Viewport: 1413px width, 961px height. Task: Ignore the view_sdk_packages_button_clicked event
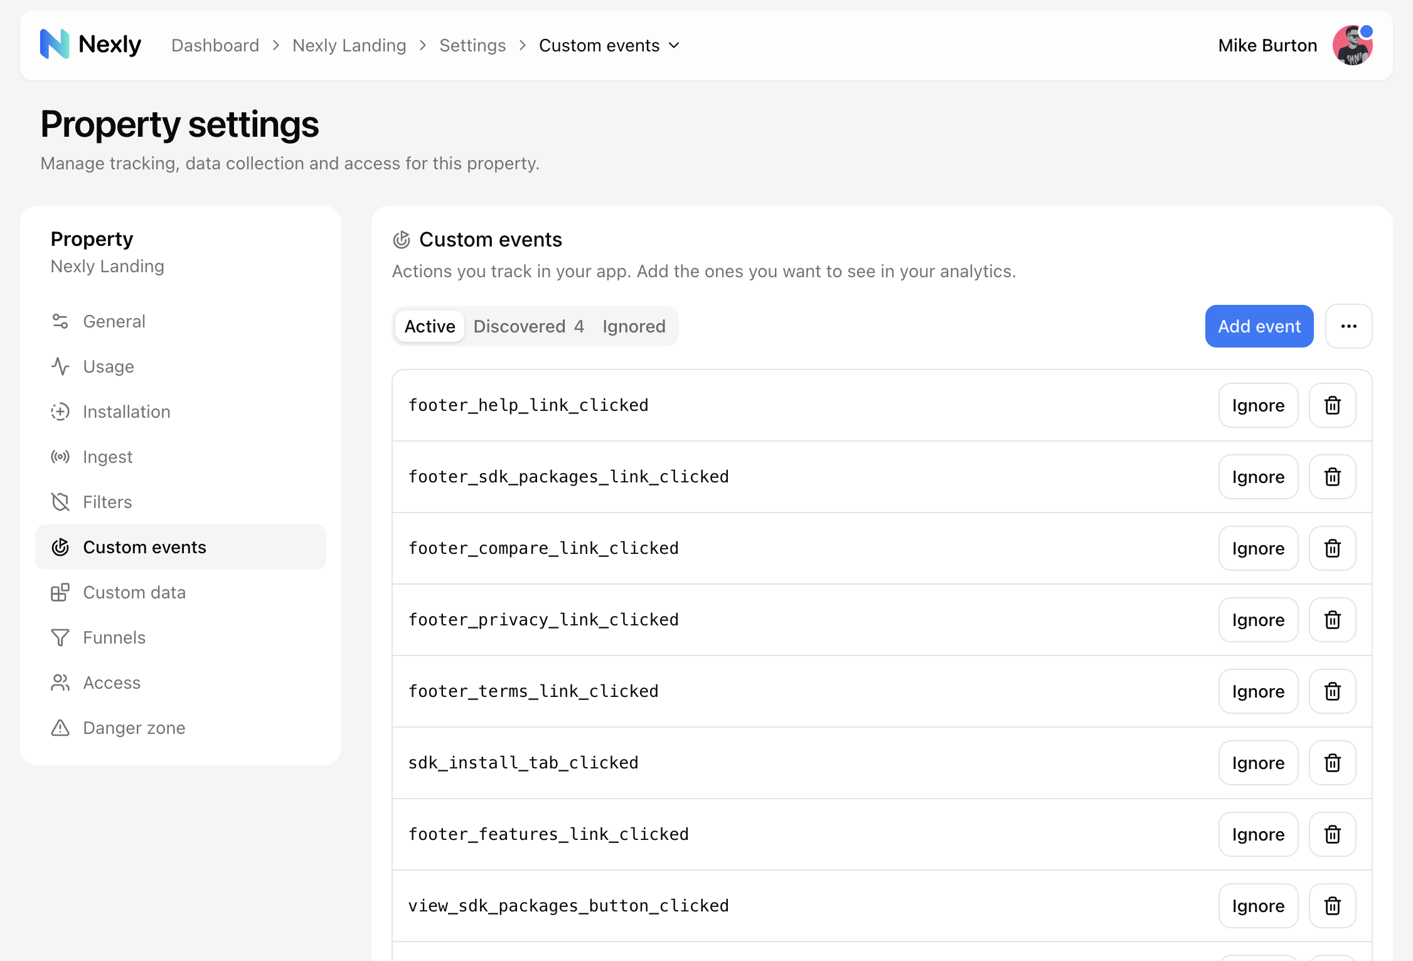[x=1258, y=906]
